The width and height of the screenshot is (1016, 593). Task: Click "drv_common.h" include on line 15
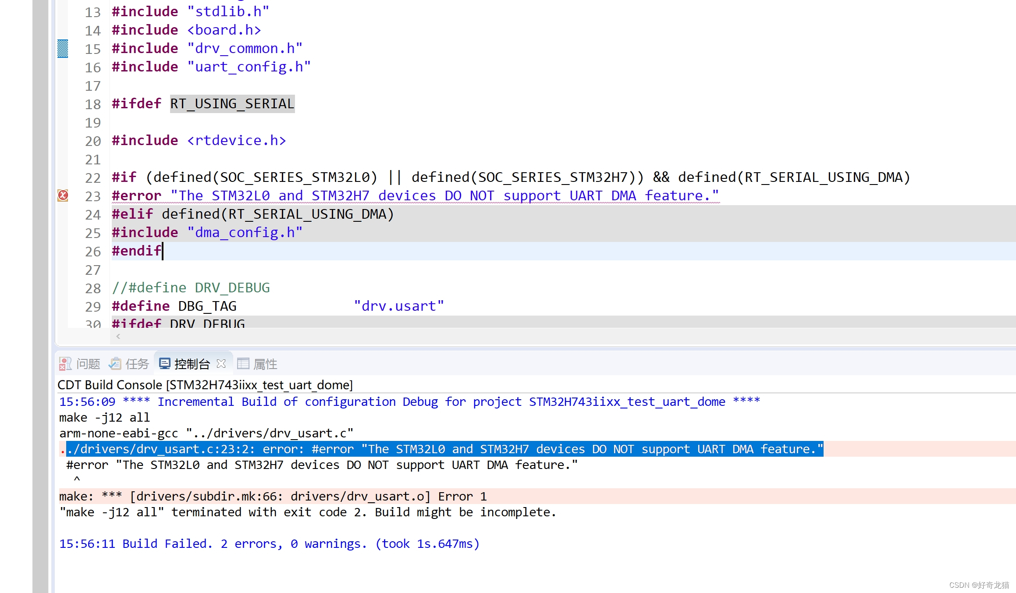tap(245, 48)
